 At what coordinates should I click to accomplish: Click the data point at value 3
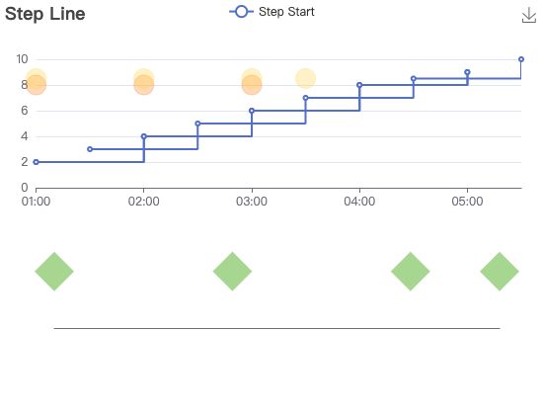[90, 149]
